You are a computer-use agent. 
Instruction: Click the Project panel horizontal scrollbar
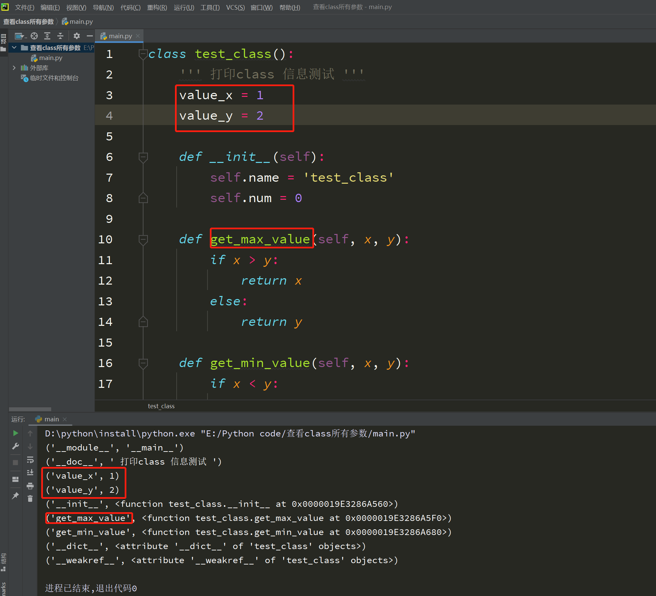pos(30,409)
